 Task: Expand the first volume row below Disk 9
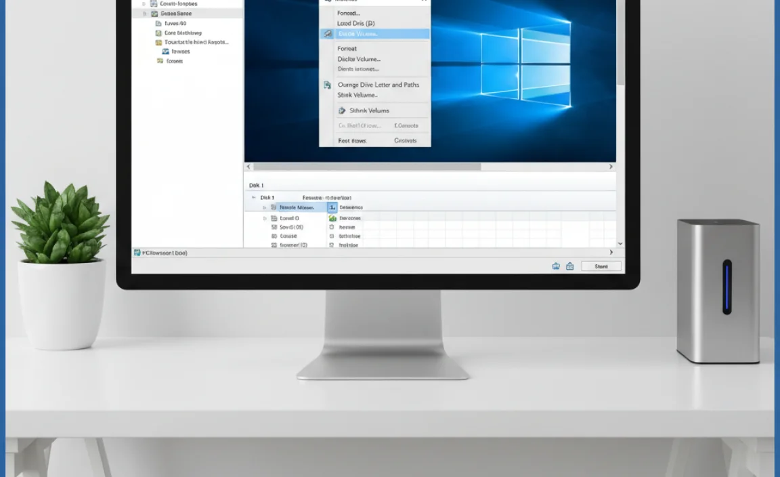263,206
